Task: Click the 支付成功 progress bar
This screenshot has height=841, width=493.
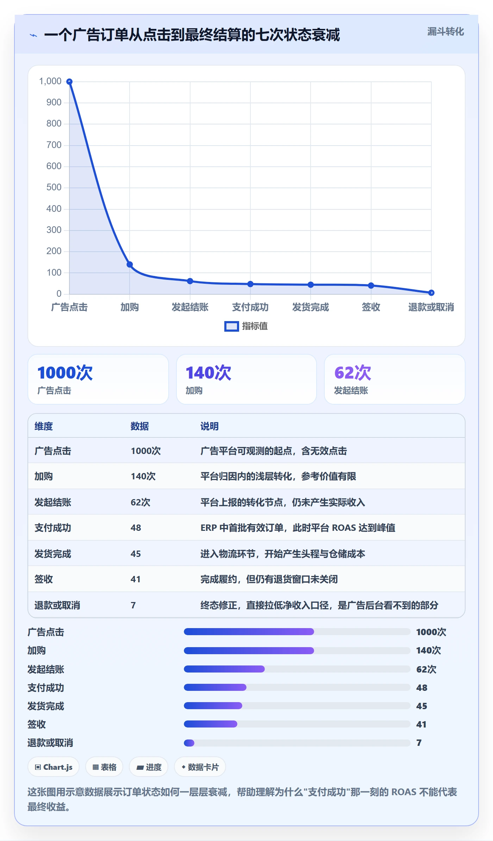Action: pos(297,687)
